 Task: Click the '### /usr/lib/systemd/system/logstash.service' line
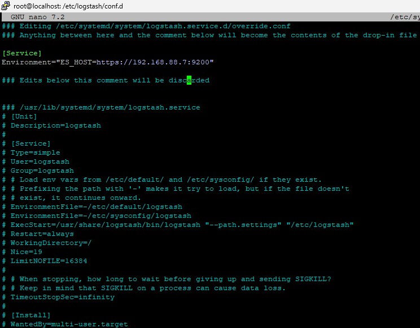101,107
